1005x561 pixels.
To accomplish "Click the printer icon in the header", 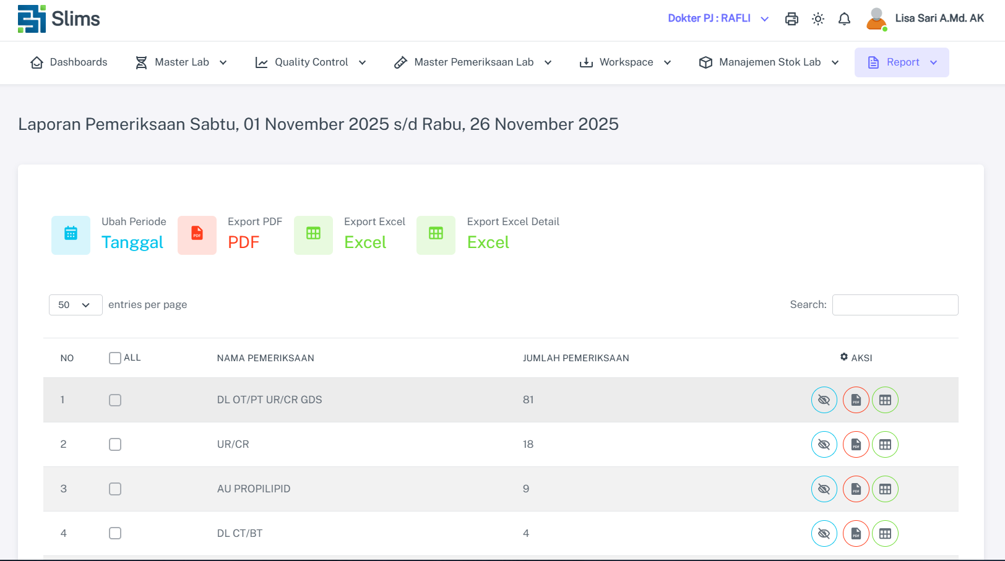I will click(791, 19).
